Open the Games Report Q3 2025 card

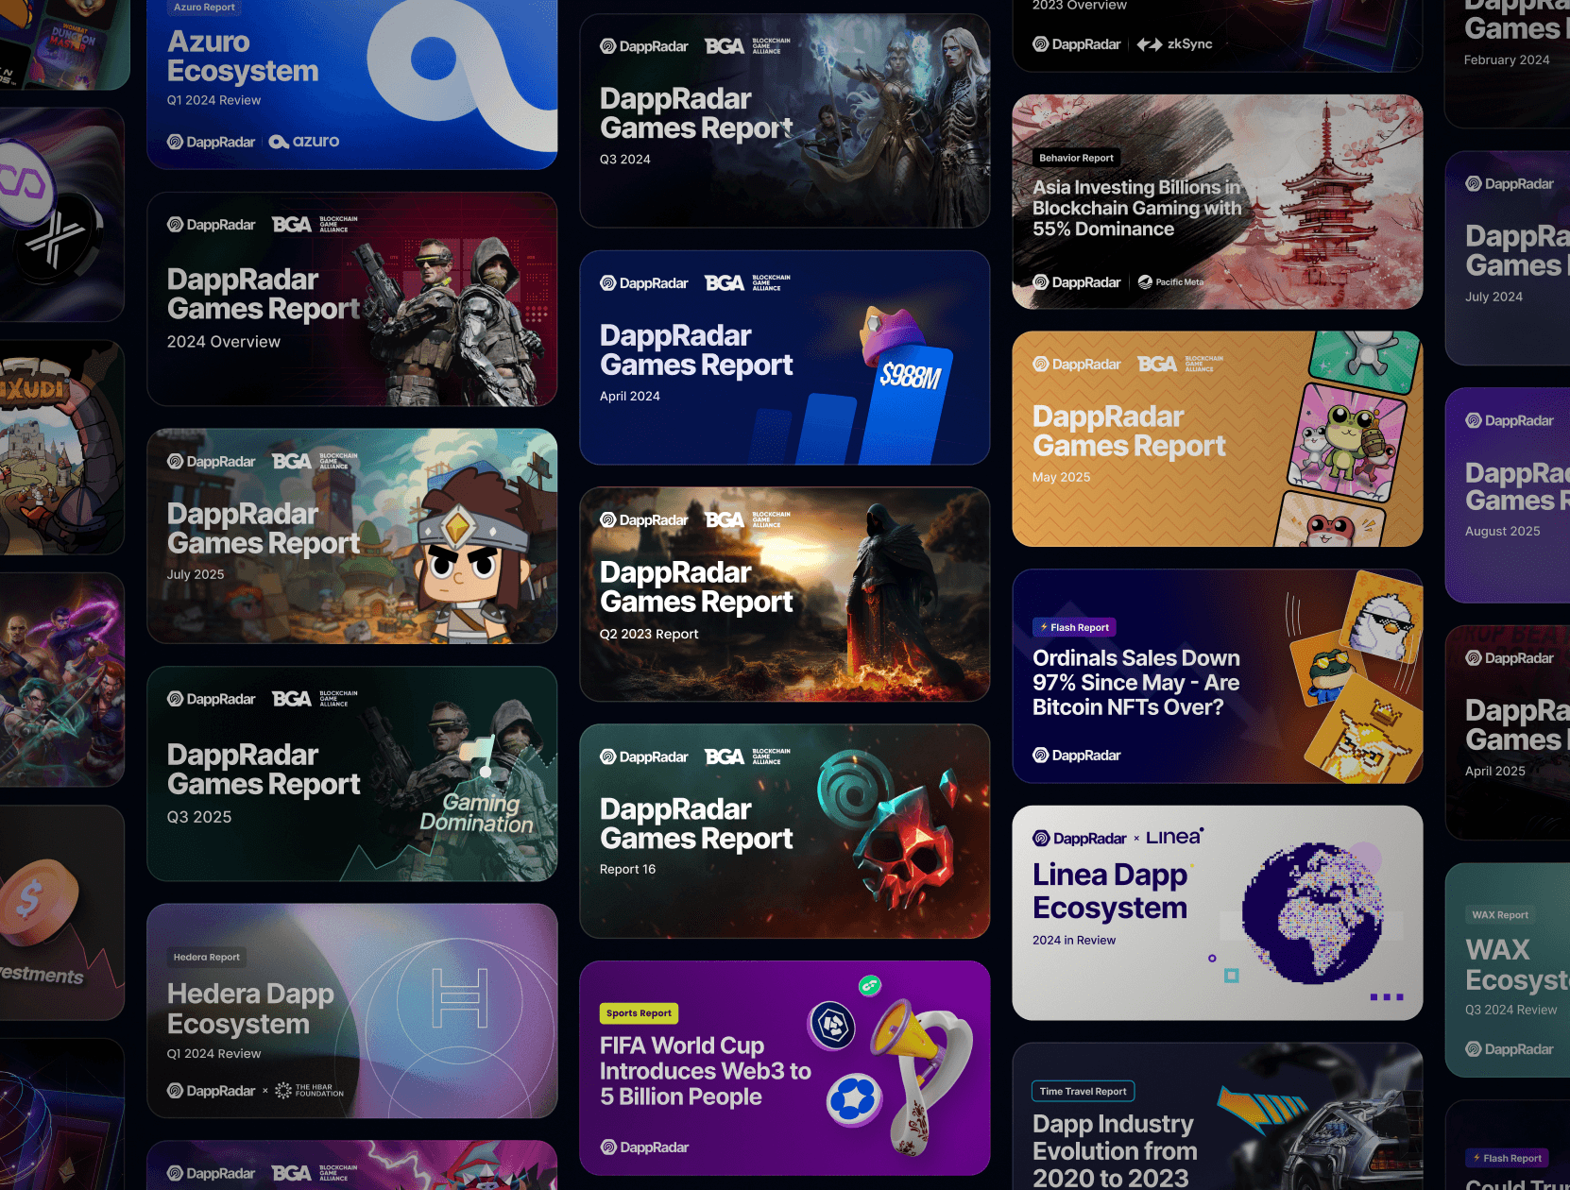coord(351,773)
